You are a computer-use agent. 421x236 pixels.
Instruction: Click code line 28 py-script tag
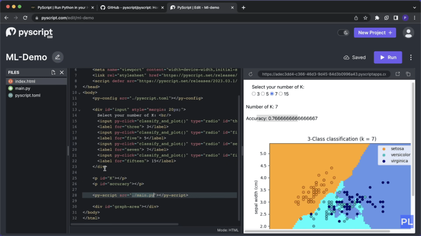[x=140, y=195]
